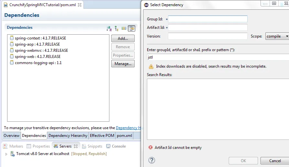This screenshot has width=289, height=167.
Task: Select spring-webmvc : 4.1.7.RELEASE entry
Action: tap(41, 50)
